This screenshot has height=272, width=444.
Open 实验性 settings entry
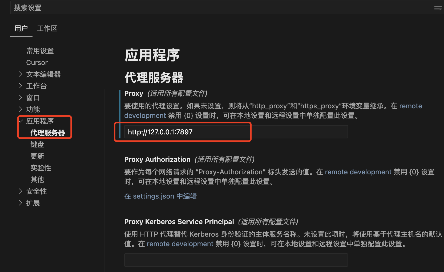click(x=41, y=168)
